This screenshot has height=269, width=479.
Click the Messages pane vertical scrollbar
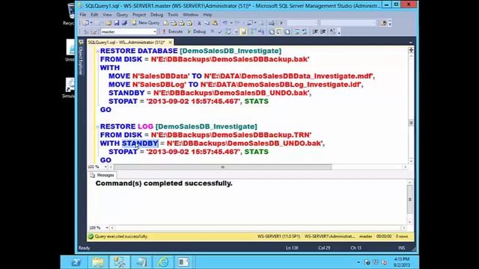click(410, 200)
